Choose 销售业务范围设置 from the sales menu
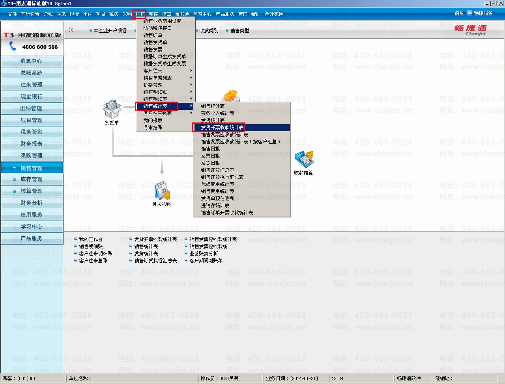505x384 pixels. coord(162,21)
